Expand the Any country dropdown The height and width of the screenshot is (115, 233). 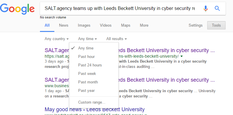coord(57,39)
